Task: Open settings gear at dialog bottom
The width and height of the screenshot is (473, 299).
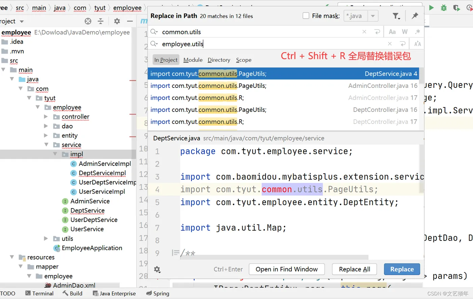Action: [157, 269]
